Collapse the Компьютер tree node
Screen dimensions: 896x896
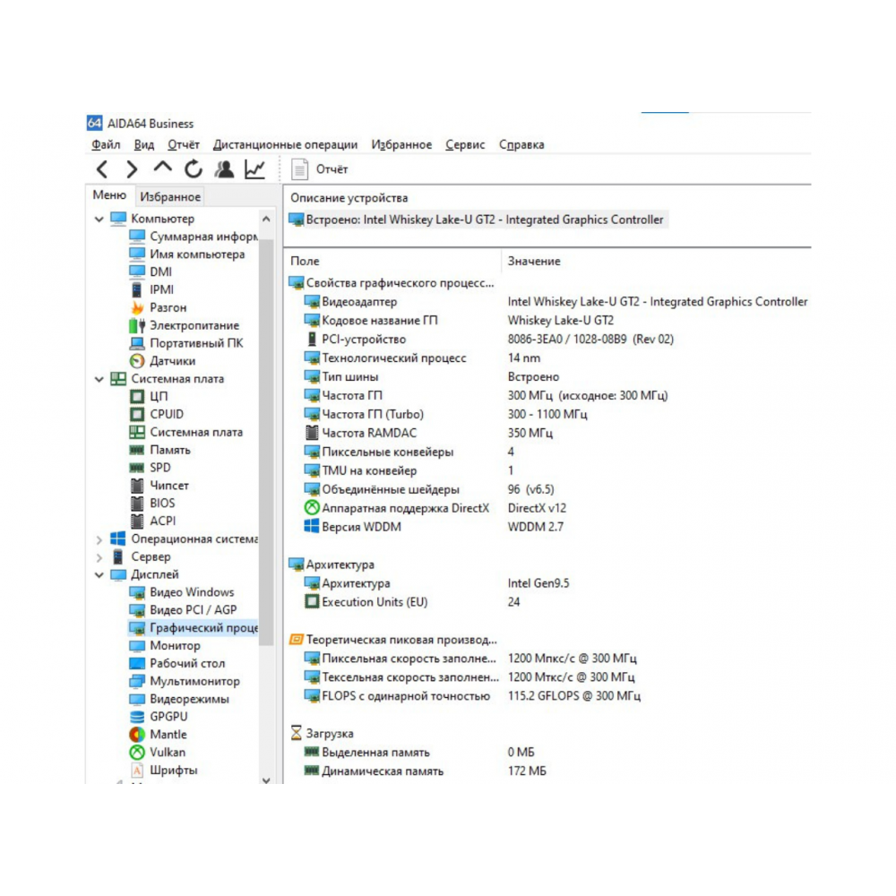pyautogui.click(x=99, y=219)
